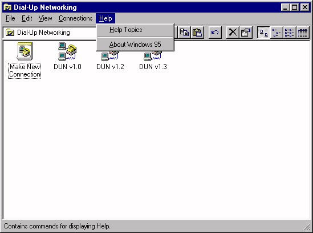Switch to List view
Image resolution: width=313 pixels, height=233 pixels.
(290, 33)
